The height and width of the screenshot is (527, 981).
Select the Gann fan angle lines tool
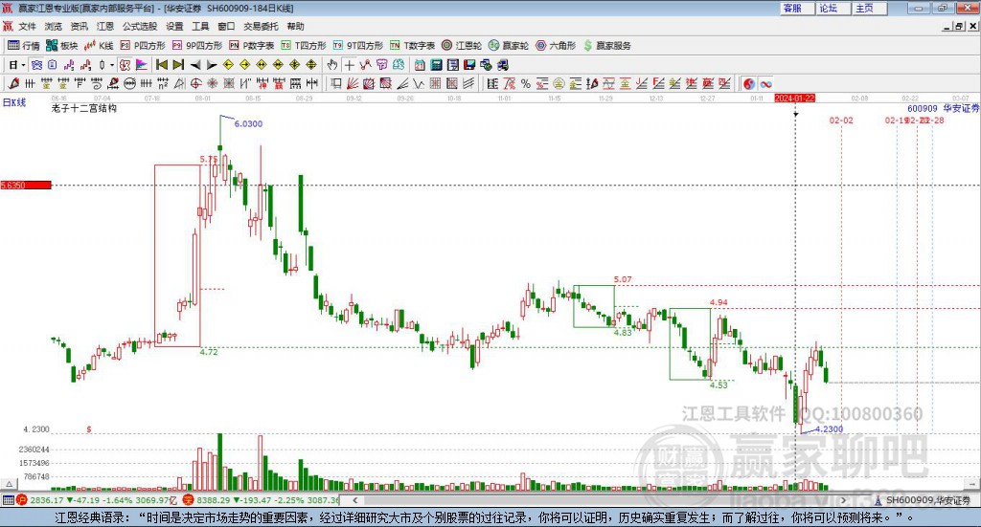353,83
